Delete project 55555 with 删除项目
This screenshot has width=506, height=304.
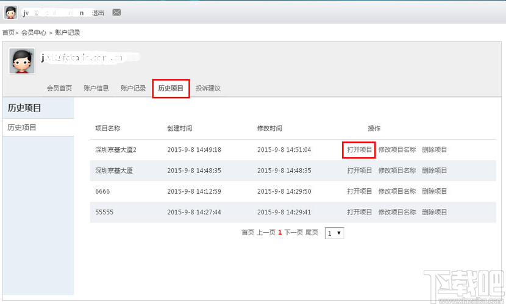[434, 212]
